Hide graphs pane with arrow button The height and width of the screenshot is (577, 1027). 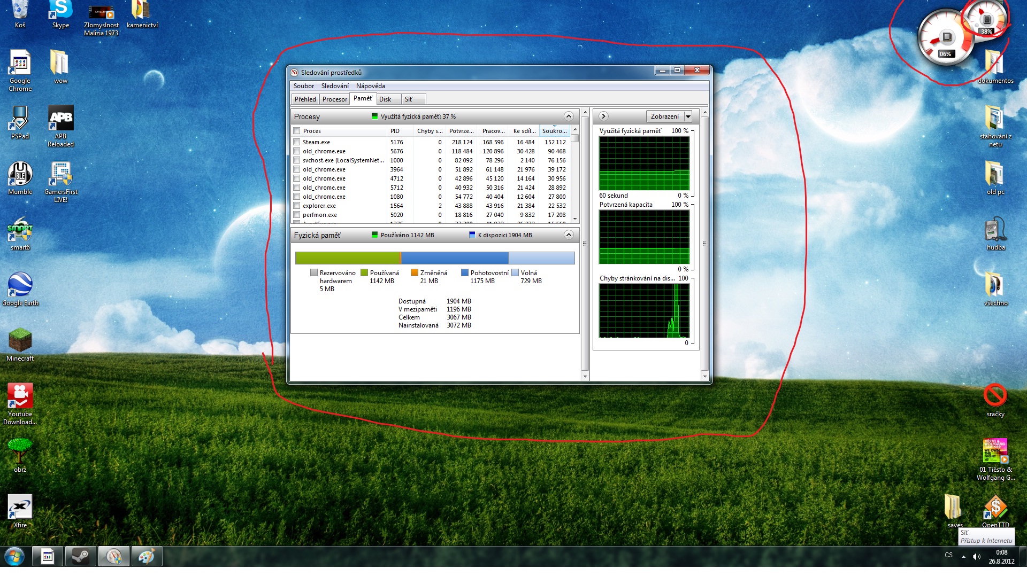[x=603, y=116]
